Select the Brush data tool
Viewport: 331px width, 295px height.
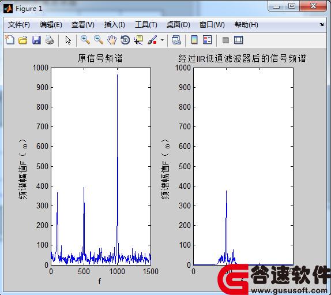tap(152, 40)
